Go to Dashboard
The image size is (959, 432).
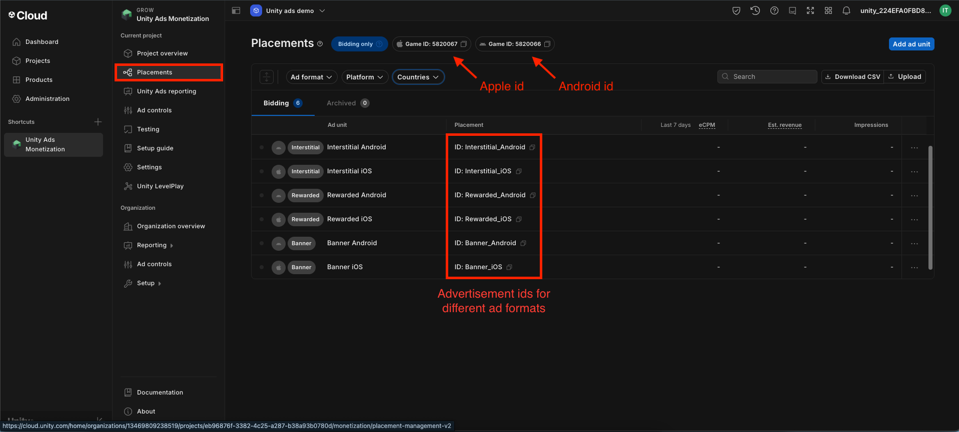54,42
